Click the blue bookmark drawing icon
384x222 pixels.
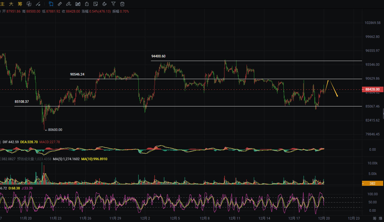coord(51,4)
